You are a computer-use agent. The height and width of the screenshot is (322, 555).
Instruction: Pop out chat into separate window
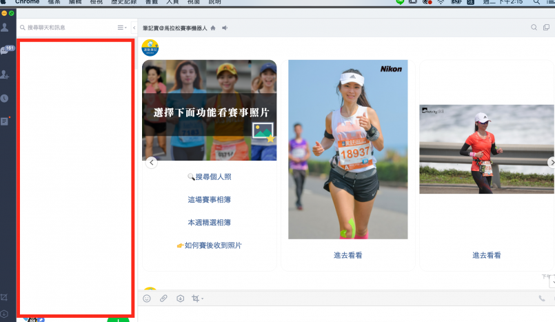(x=547, y=28)
